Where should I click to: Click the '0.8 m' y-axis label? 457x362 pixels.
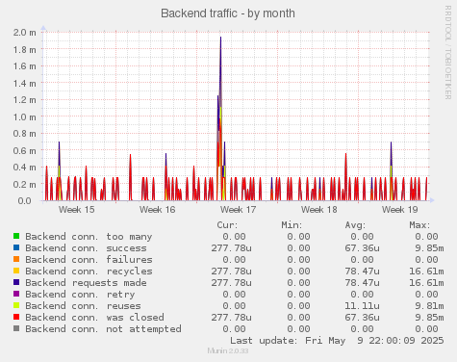(25, 134)
